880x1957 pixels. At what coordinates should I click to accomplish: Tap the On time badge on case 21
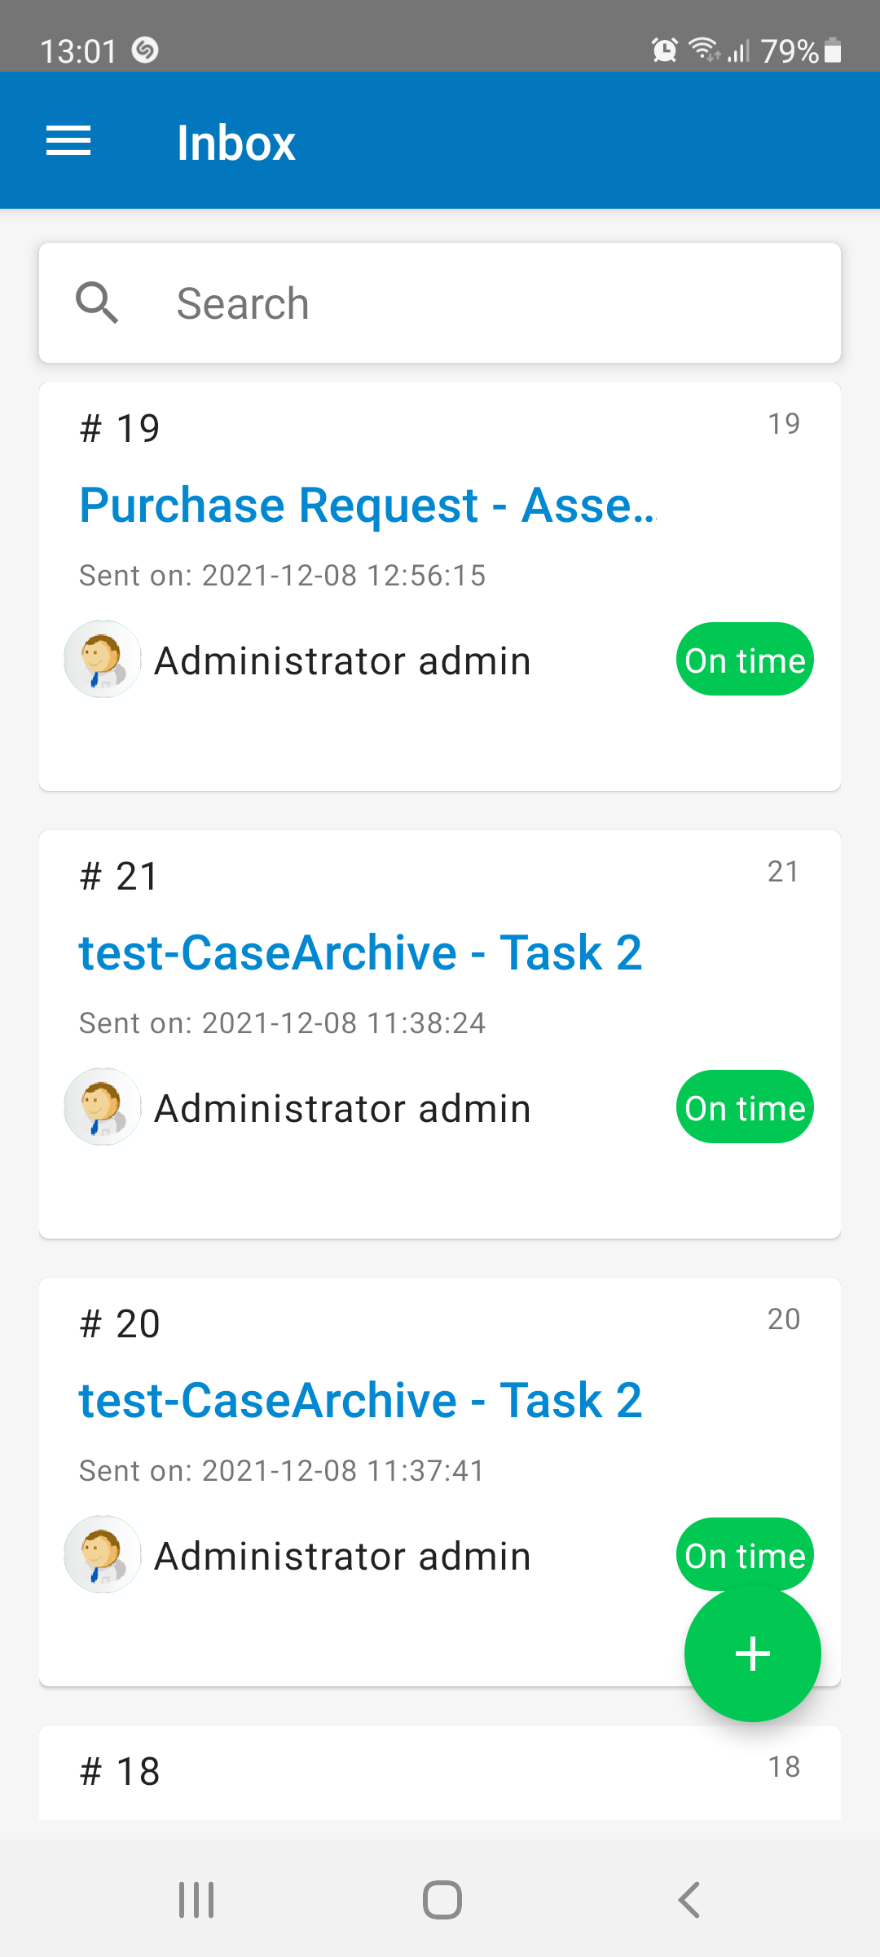745,1107
